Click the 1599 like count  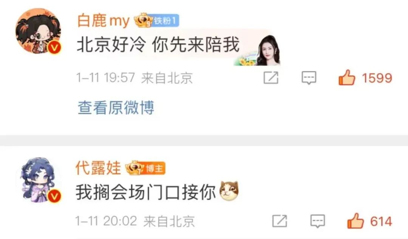pos(377,78)
